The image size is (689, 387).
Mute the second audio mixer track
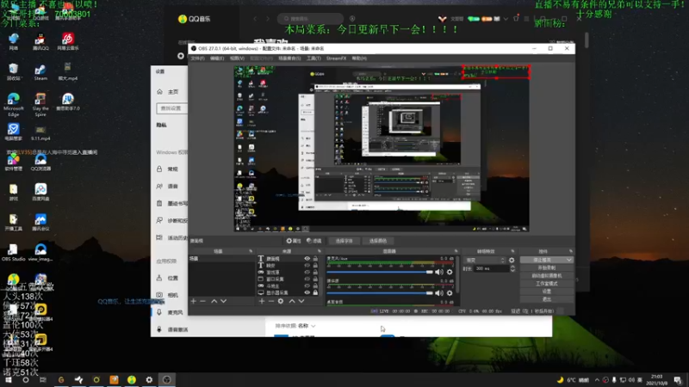[439, 293]
